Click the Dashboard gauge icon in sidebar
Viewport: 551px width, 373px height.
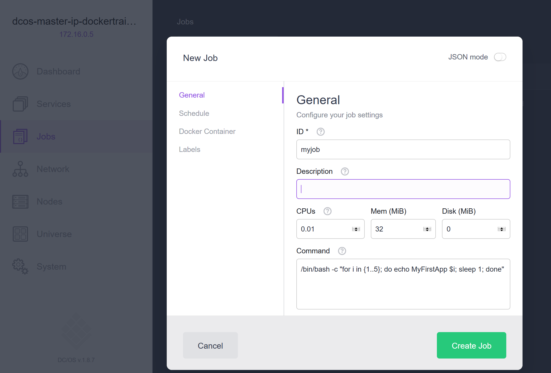20,71
